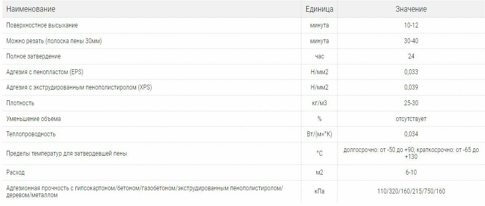Click the 30-40 value cell

tap(411, 41)
